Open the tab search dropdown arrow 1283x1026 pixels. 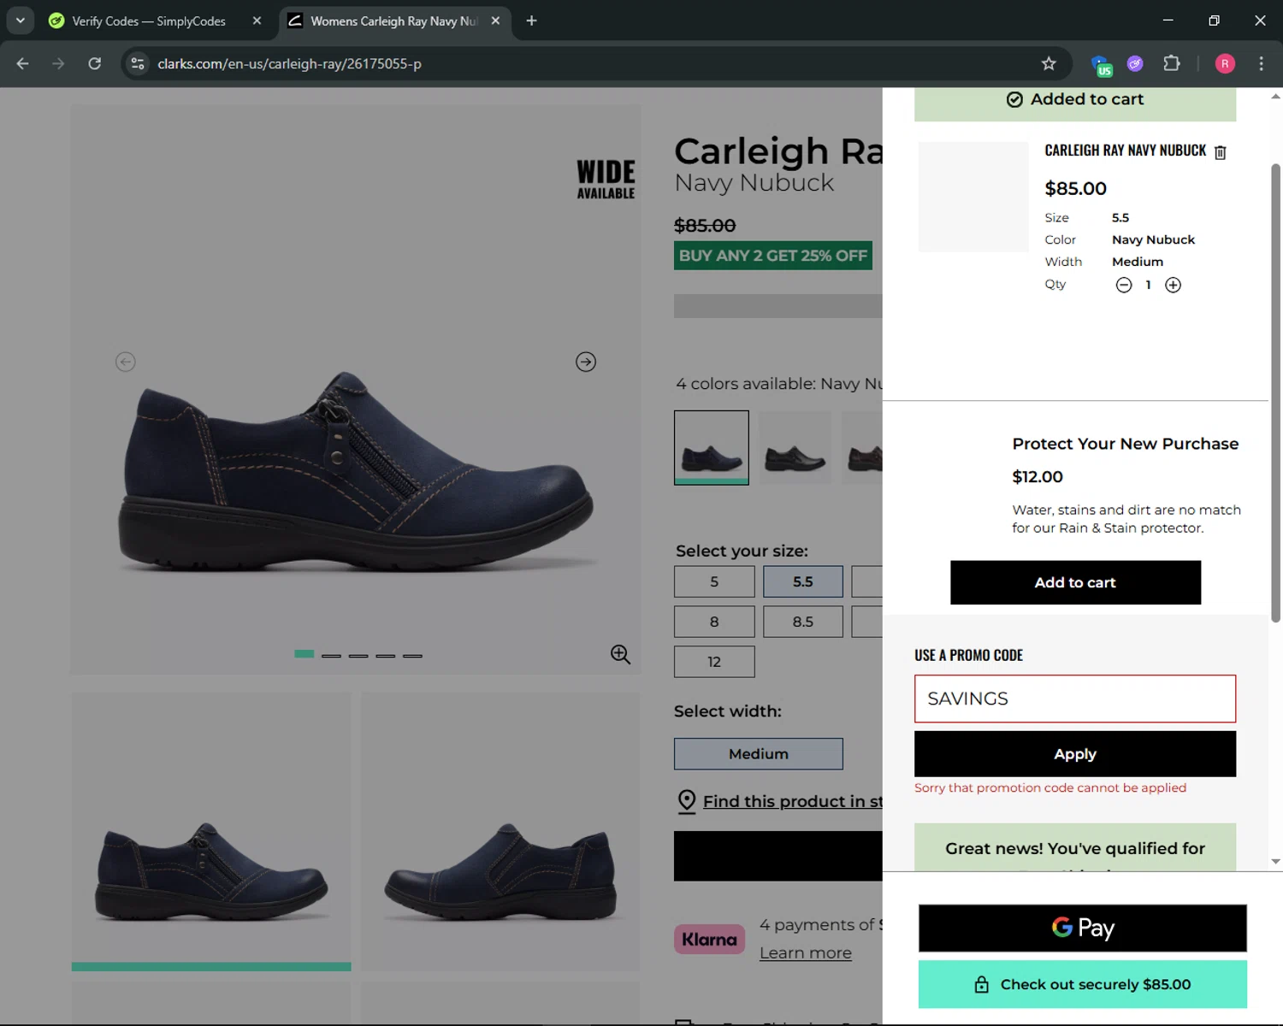pos(20,21)
